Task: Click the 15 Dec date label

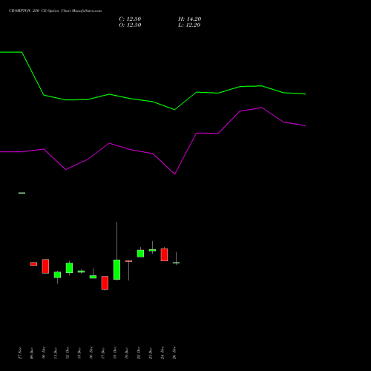Action: (x=79, y=353)
